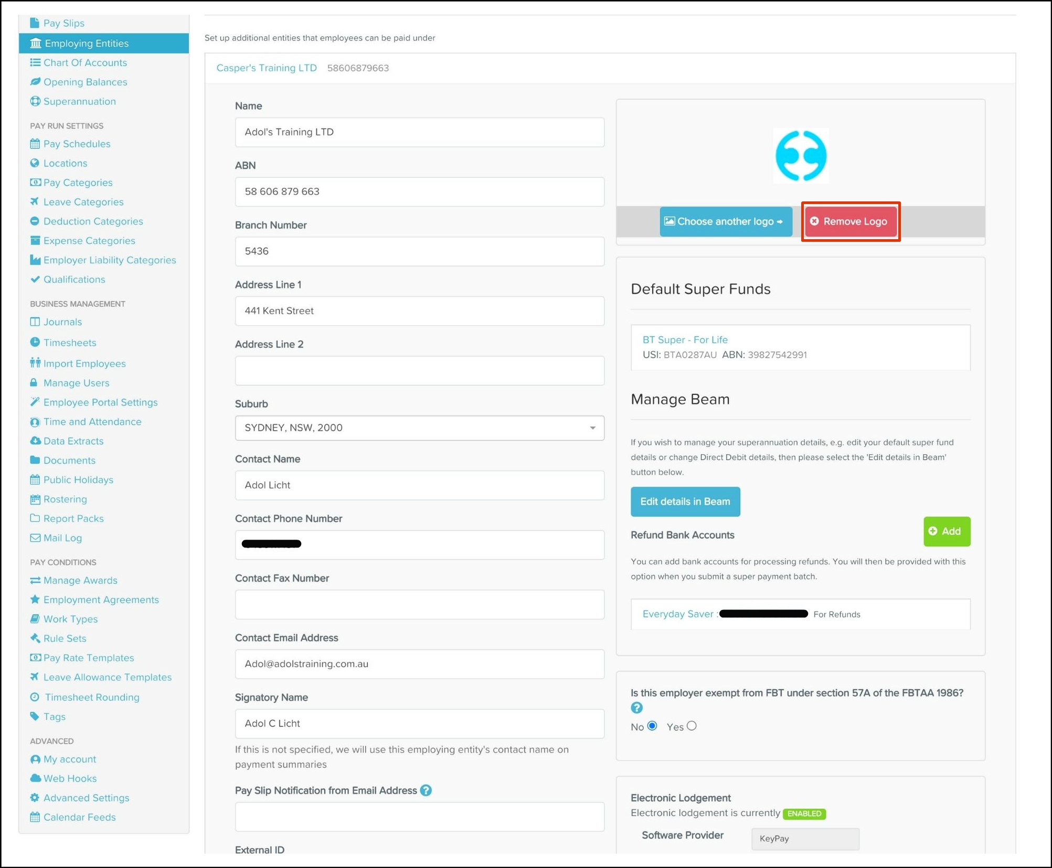Image resolution: width=1052 pixels, height=868 pixels.
Task: Click help icon under FBT exemption question
Action: click(636, 708)
